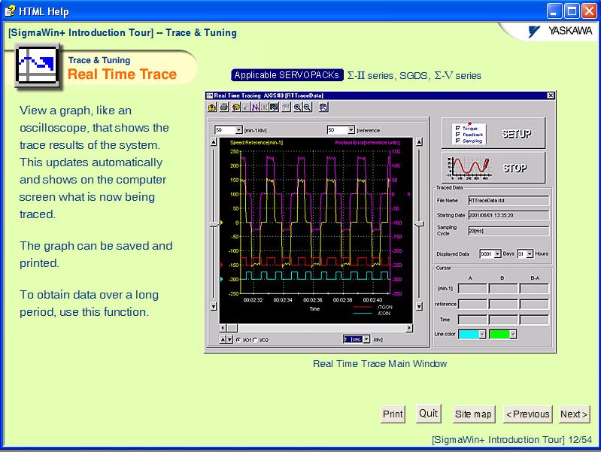Click the greyed toolbar icon left of the waveform icon
The height and width of the screenshot is (452, 601).
pyautogui.click(x=246, y=108)
